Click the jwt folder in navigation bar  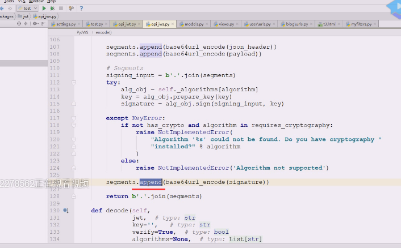point(23,16)
